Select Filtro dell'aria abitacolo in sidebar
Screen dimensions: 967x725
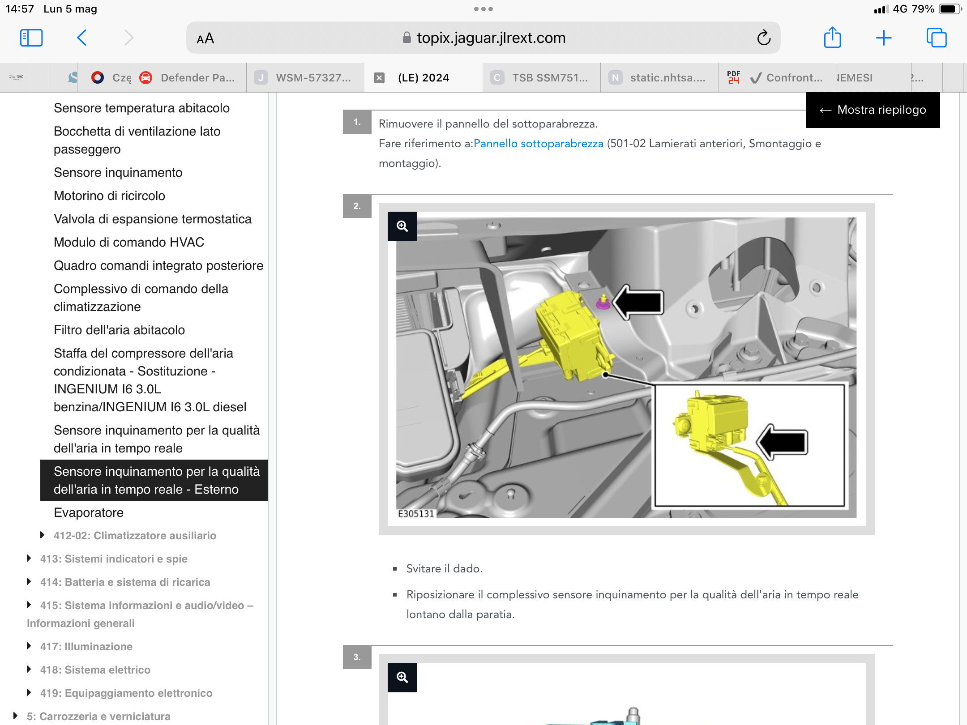(119, 330)
